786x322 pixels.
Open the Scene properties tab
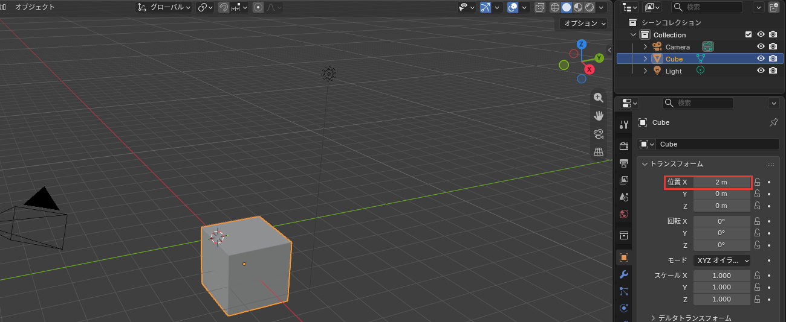[624, 197]
